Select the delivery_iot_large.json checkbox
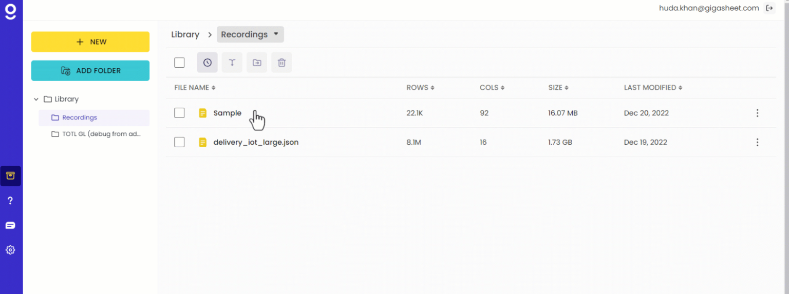Screen dimensions: 789x294 point(179,142)
